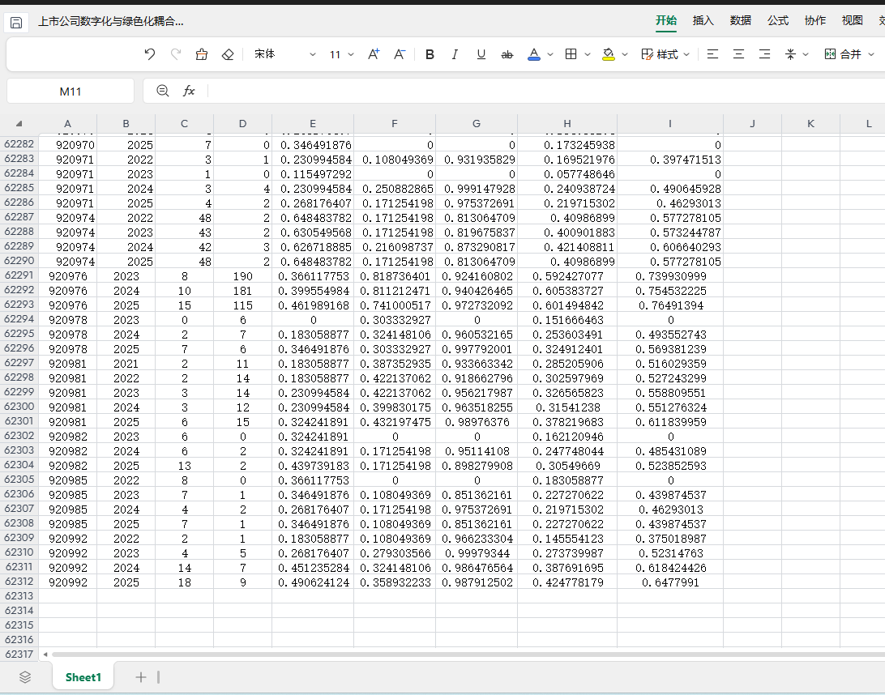
Task: Switch to the 开始 tab
Action: tap(666, 21)
